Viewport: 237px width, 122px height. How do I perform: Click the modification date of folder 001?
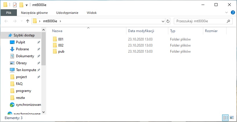coord(140,39)
